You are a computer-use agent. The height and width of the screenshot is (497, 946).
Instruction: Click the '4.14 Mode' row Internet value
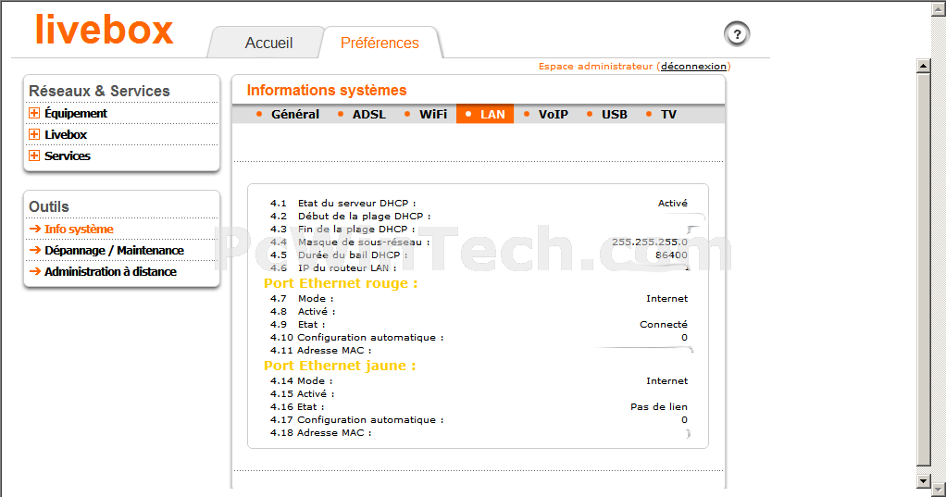(x=666, y=381)
